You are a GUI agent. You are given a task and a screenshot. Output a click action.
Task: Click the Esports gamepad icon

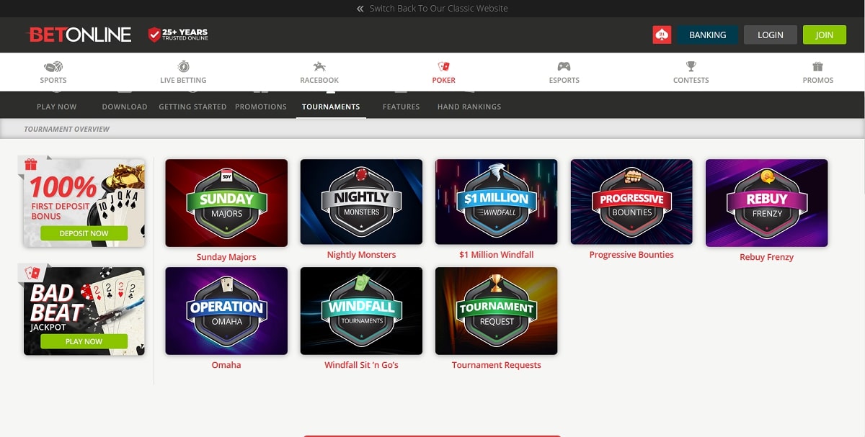[x=564, y=66]
